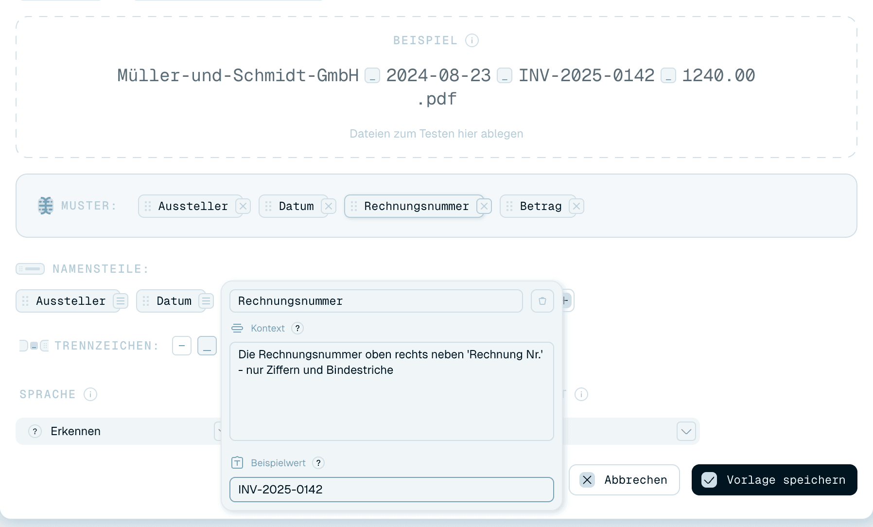Show the Kontext help tooltip

coord(297,328)
